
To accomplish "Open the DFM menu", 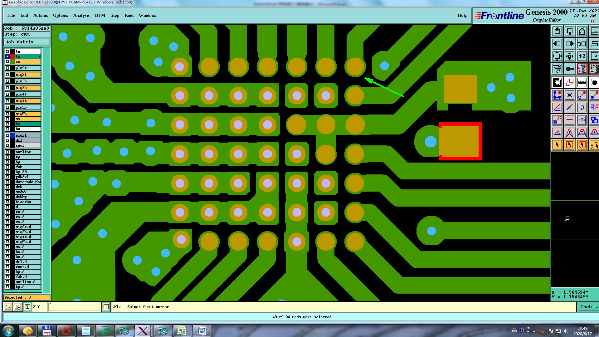I will coord(100,15).
